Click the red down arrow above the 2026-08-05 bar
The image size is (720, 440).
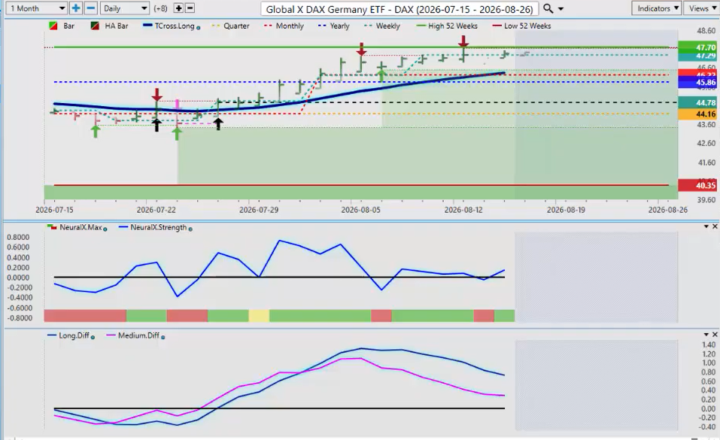[x=361, y=49]
